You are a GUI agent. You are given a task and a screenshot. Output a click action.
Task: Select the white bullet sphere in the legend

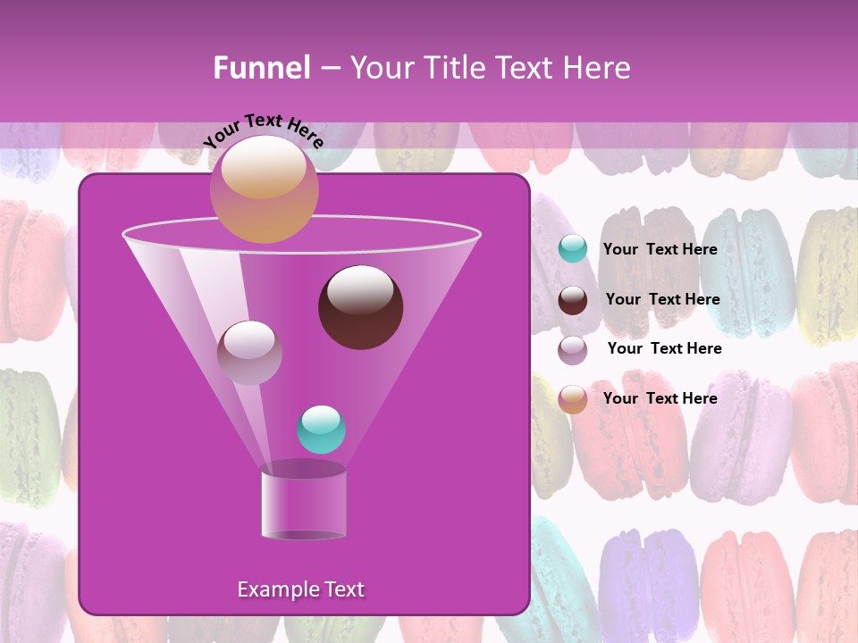point(573,348)
